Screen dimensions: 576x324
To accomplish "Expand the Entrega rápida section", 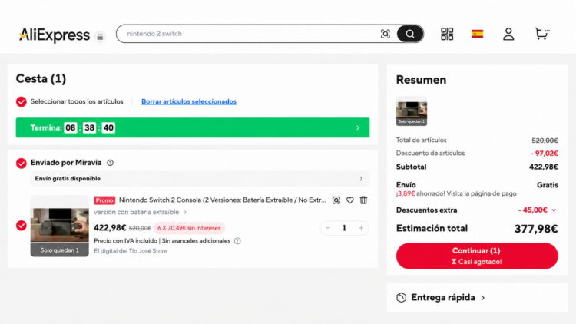I will (477, 298).
